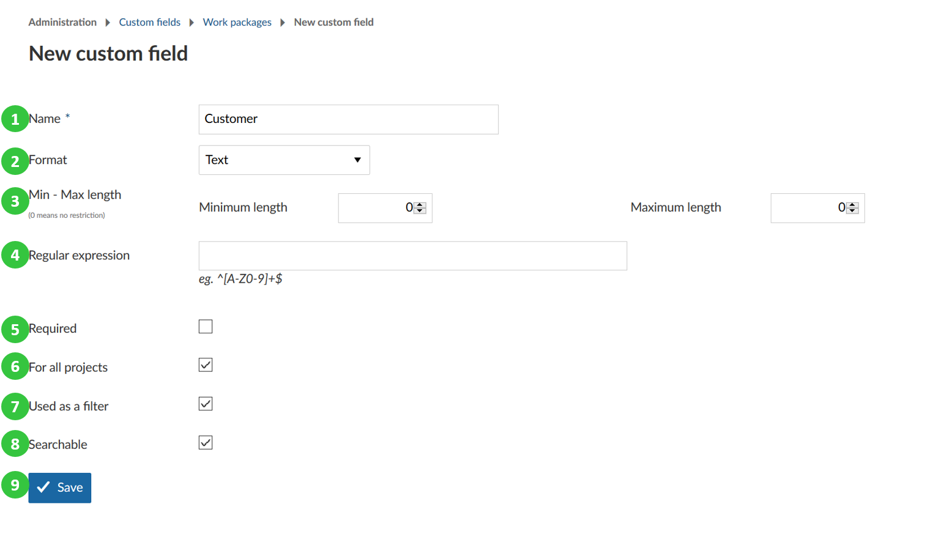Toggle the Used as a filter checkbox
933x534 pixels.
click(206, 404)
